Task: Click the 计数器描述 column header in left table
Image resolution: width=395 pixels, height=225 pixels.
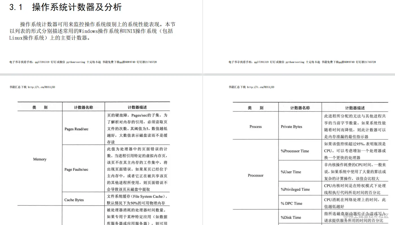Action: coord(137,107)
